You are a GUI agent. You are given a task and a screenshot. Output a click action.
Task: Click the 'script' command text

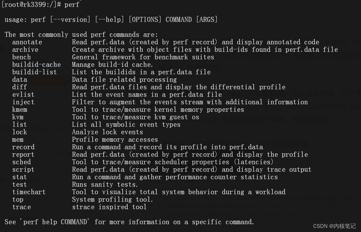[23, 170]
